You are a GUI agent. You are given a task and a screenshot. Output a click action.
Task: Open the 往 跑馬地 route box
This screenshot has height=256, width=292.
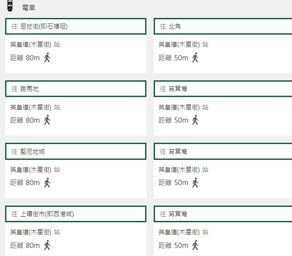76,89
